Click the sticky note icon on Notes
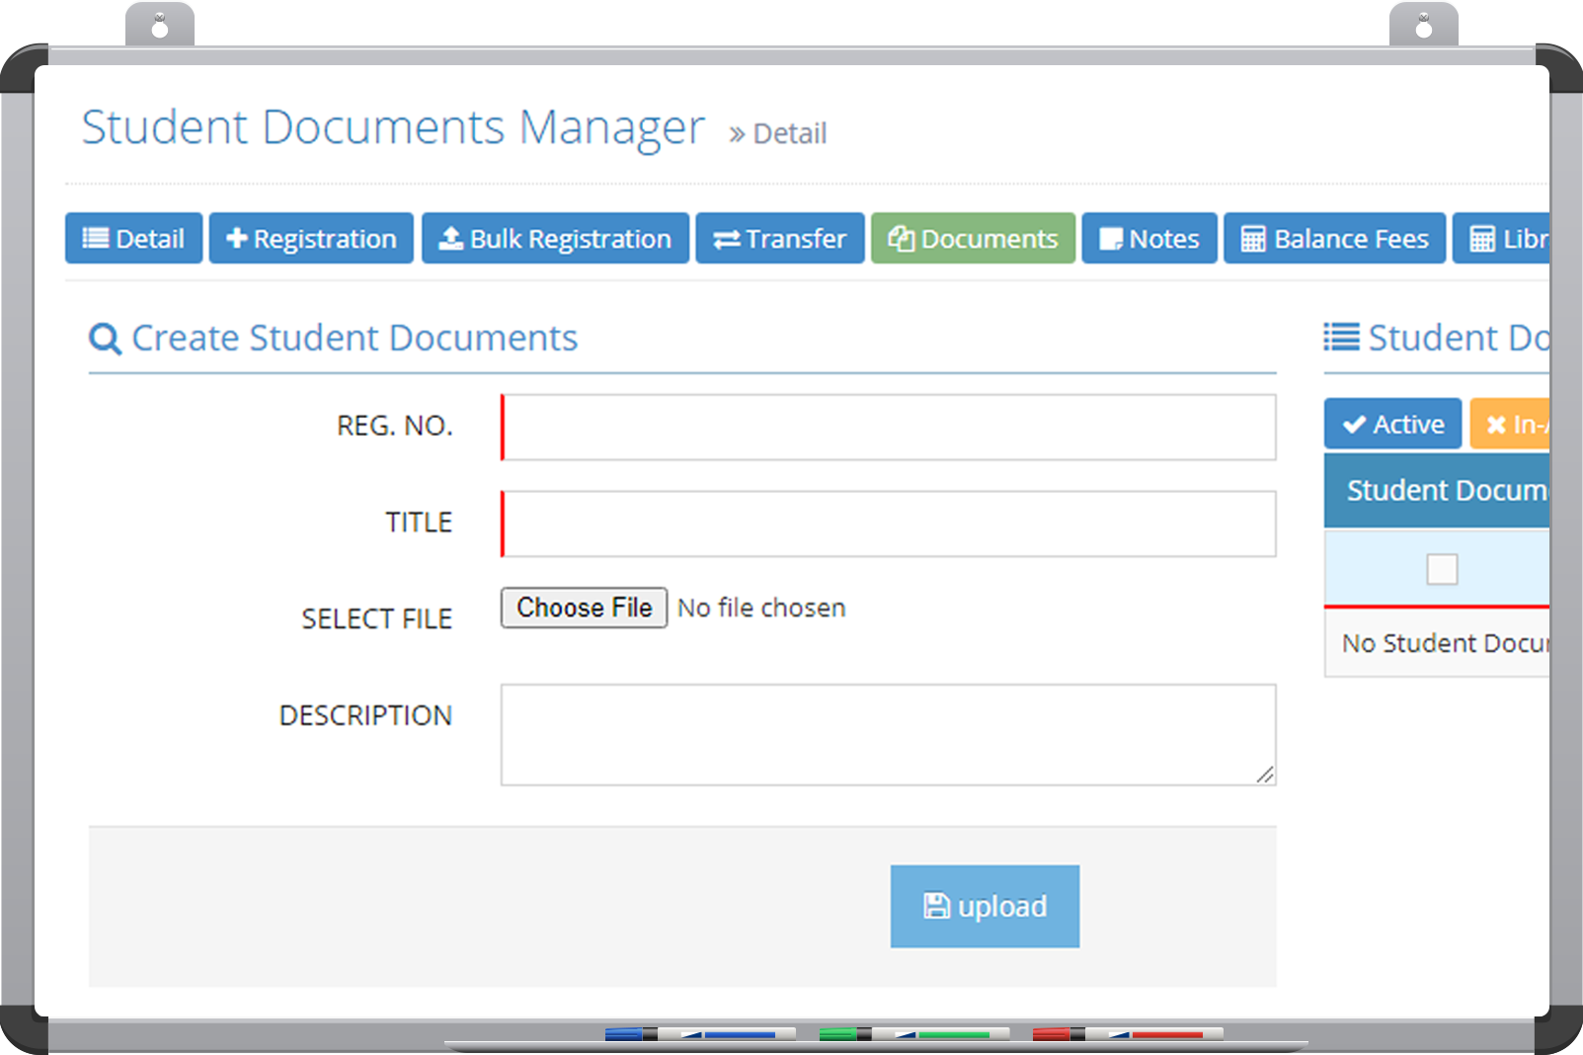The image size is (1583, 1055). [x=1111, y=240]
